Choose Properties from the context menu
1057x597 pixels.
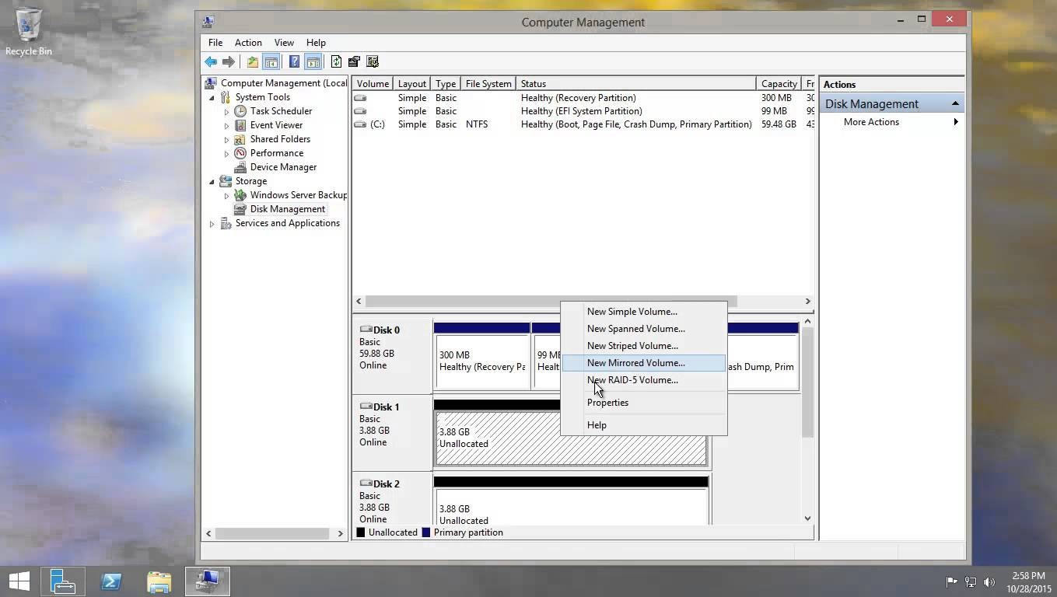point(643,403)
